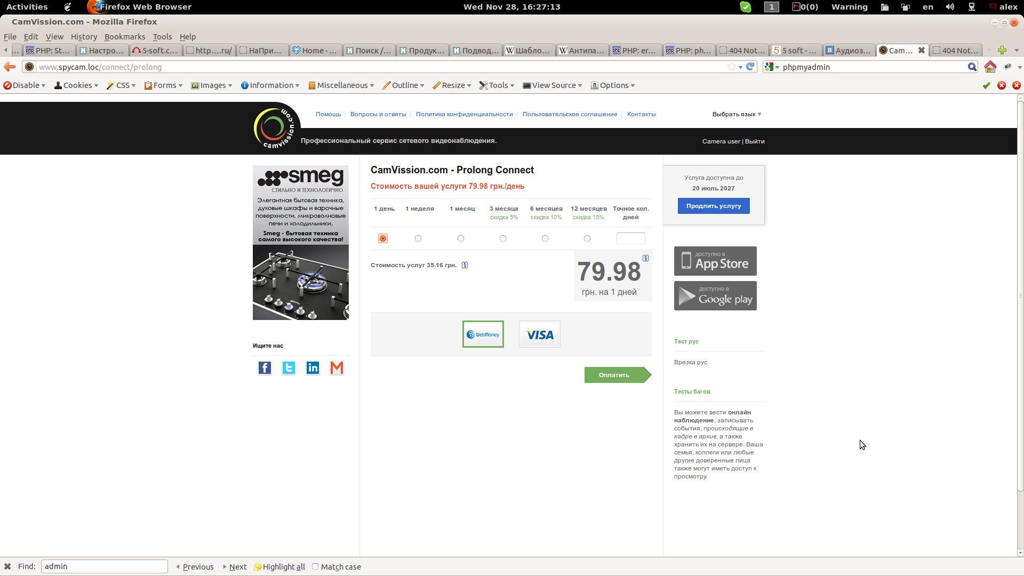Screen dimensions: 1024x576
Task: Select the 1 неделя radio option
Action: coord(418,238)
